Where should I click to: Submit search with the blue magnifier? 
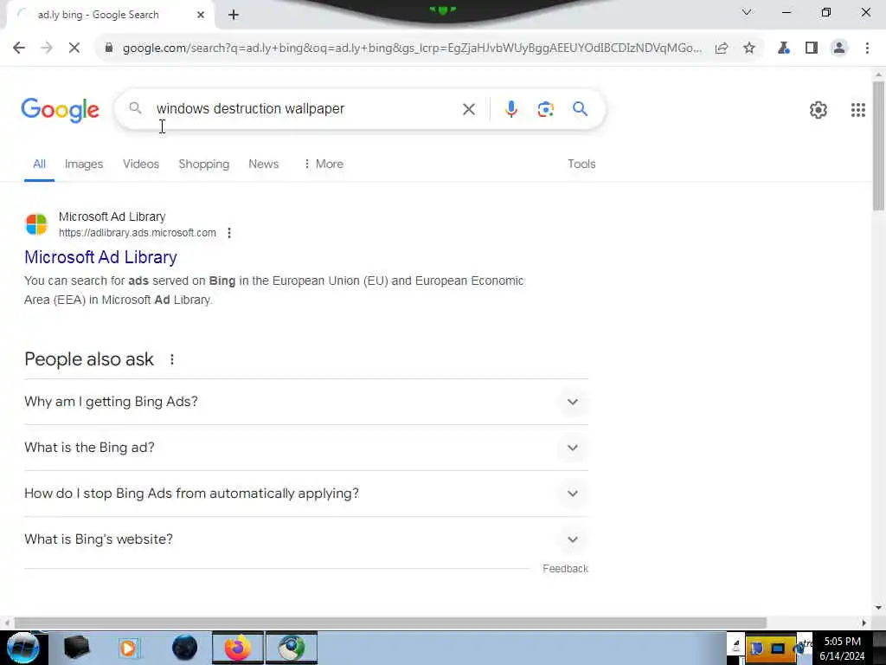point(580,108)
